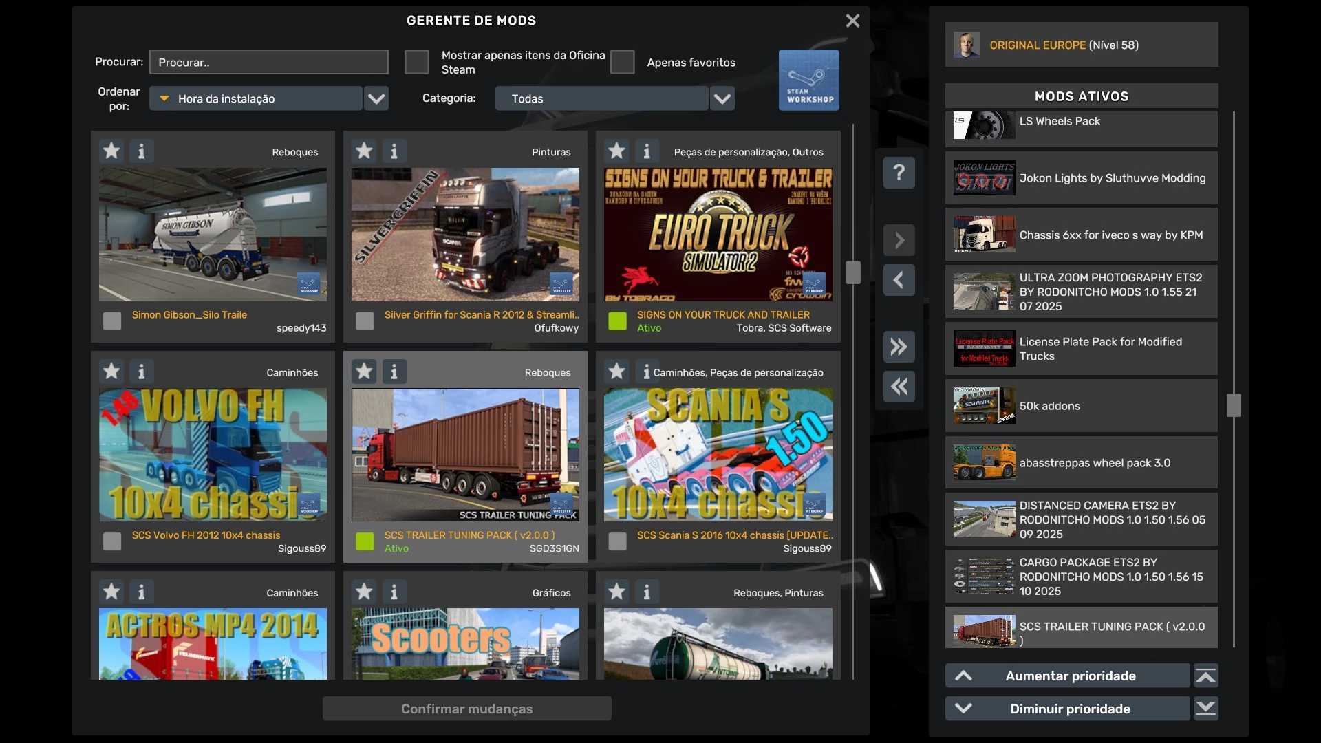Remove selected mod with left arrow icon
Screen dimensions: 1321x743
pos(899,280)
